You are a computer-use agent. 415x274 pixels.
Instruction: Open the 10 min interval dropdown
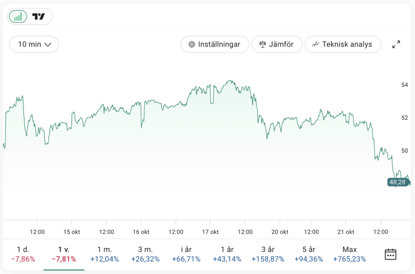(34, 45)
